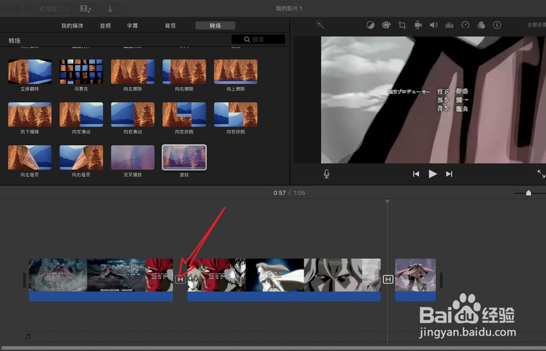Select the 向左拼图 transition thumbnail
This screenshot has width=546, height=351.
[x=184, y=115]
